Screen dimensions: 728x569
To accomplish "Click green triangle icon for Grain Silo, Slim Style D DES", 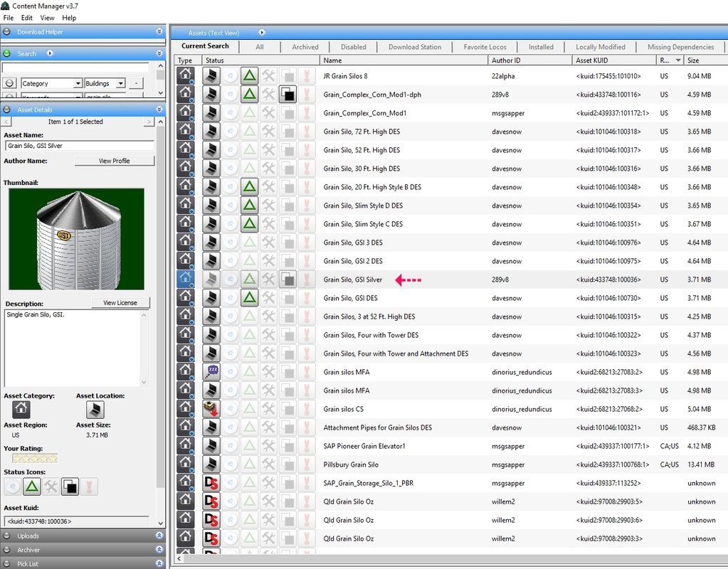I will coord(249,205).
